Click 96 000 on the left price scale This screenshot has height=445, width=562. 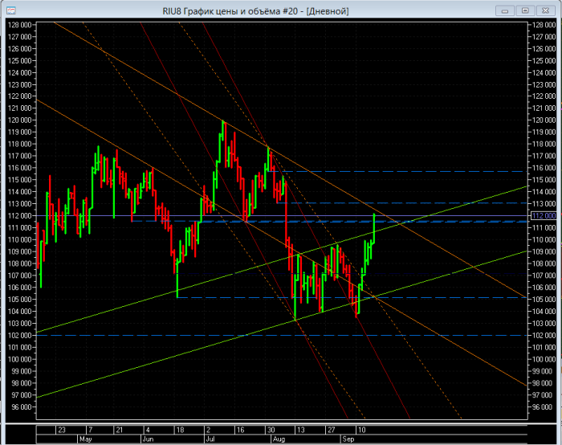21,407
